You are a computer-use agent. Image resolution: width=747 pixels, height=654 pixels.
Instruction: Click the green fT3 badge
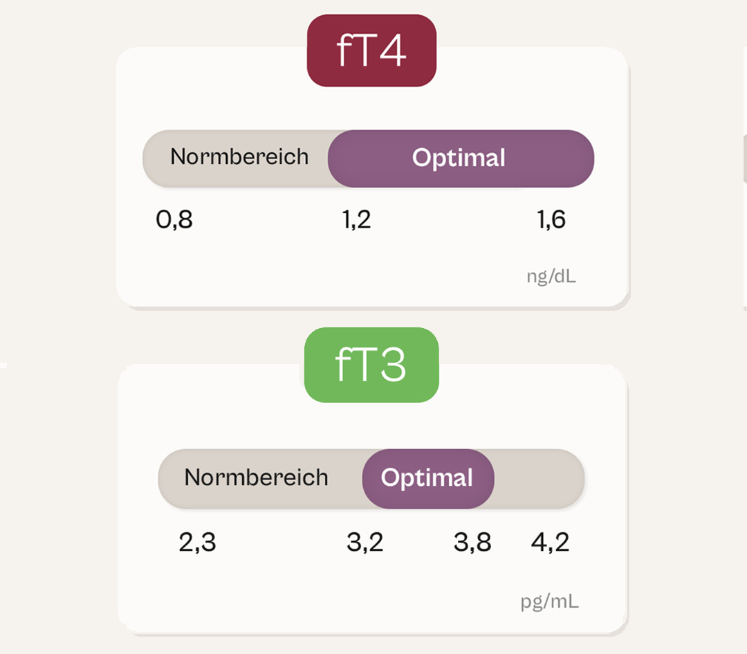[371, 365]
